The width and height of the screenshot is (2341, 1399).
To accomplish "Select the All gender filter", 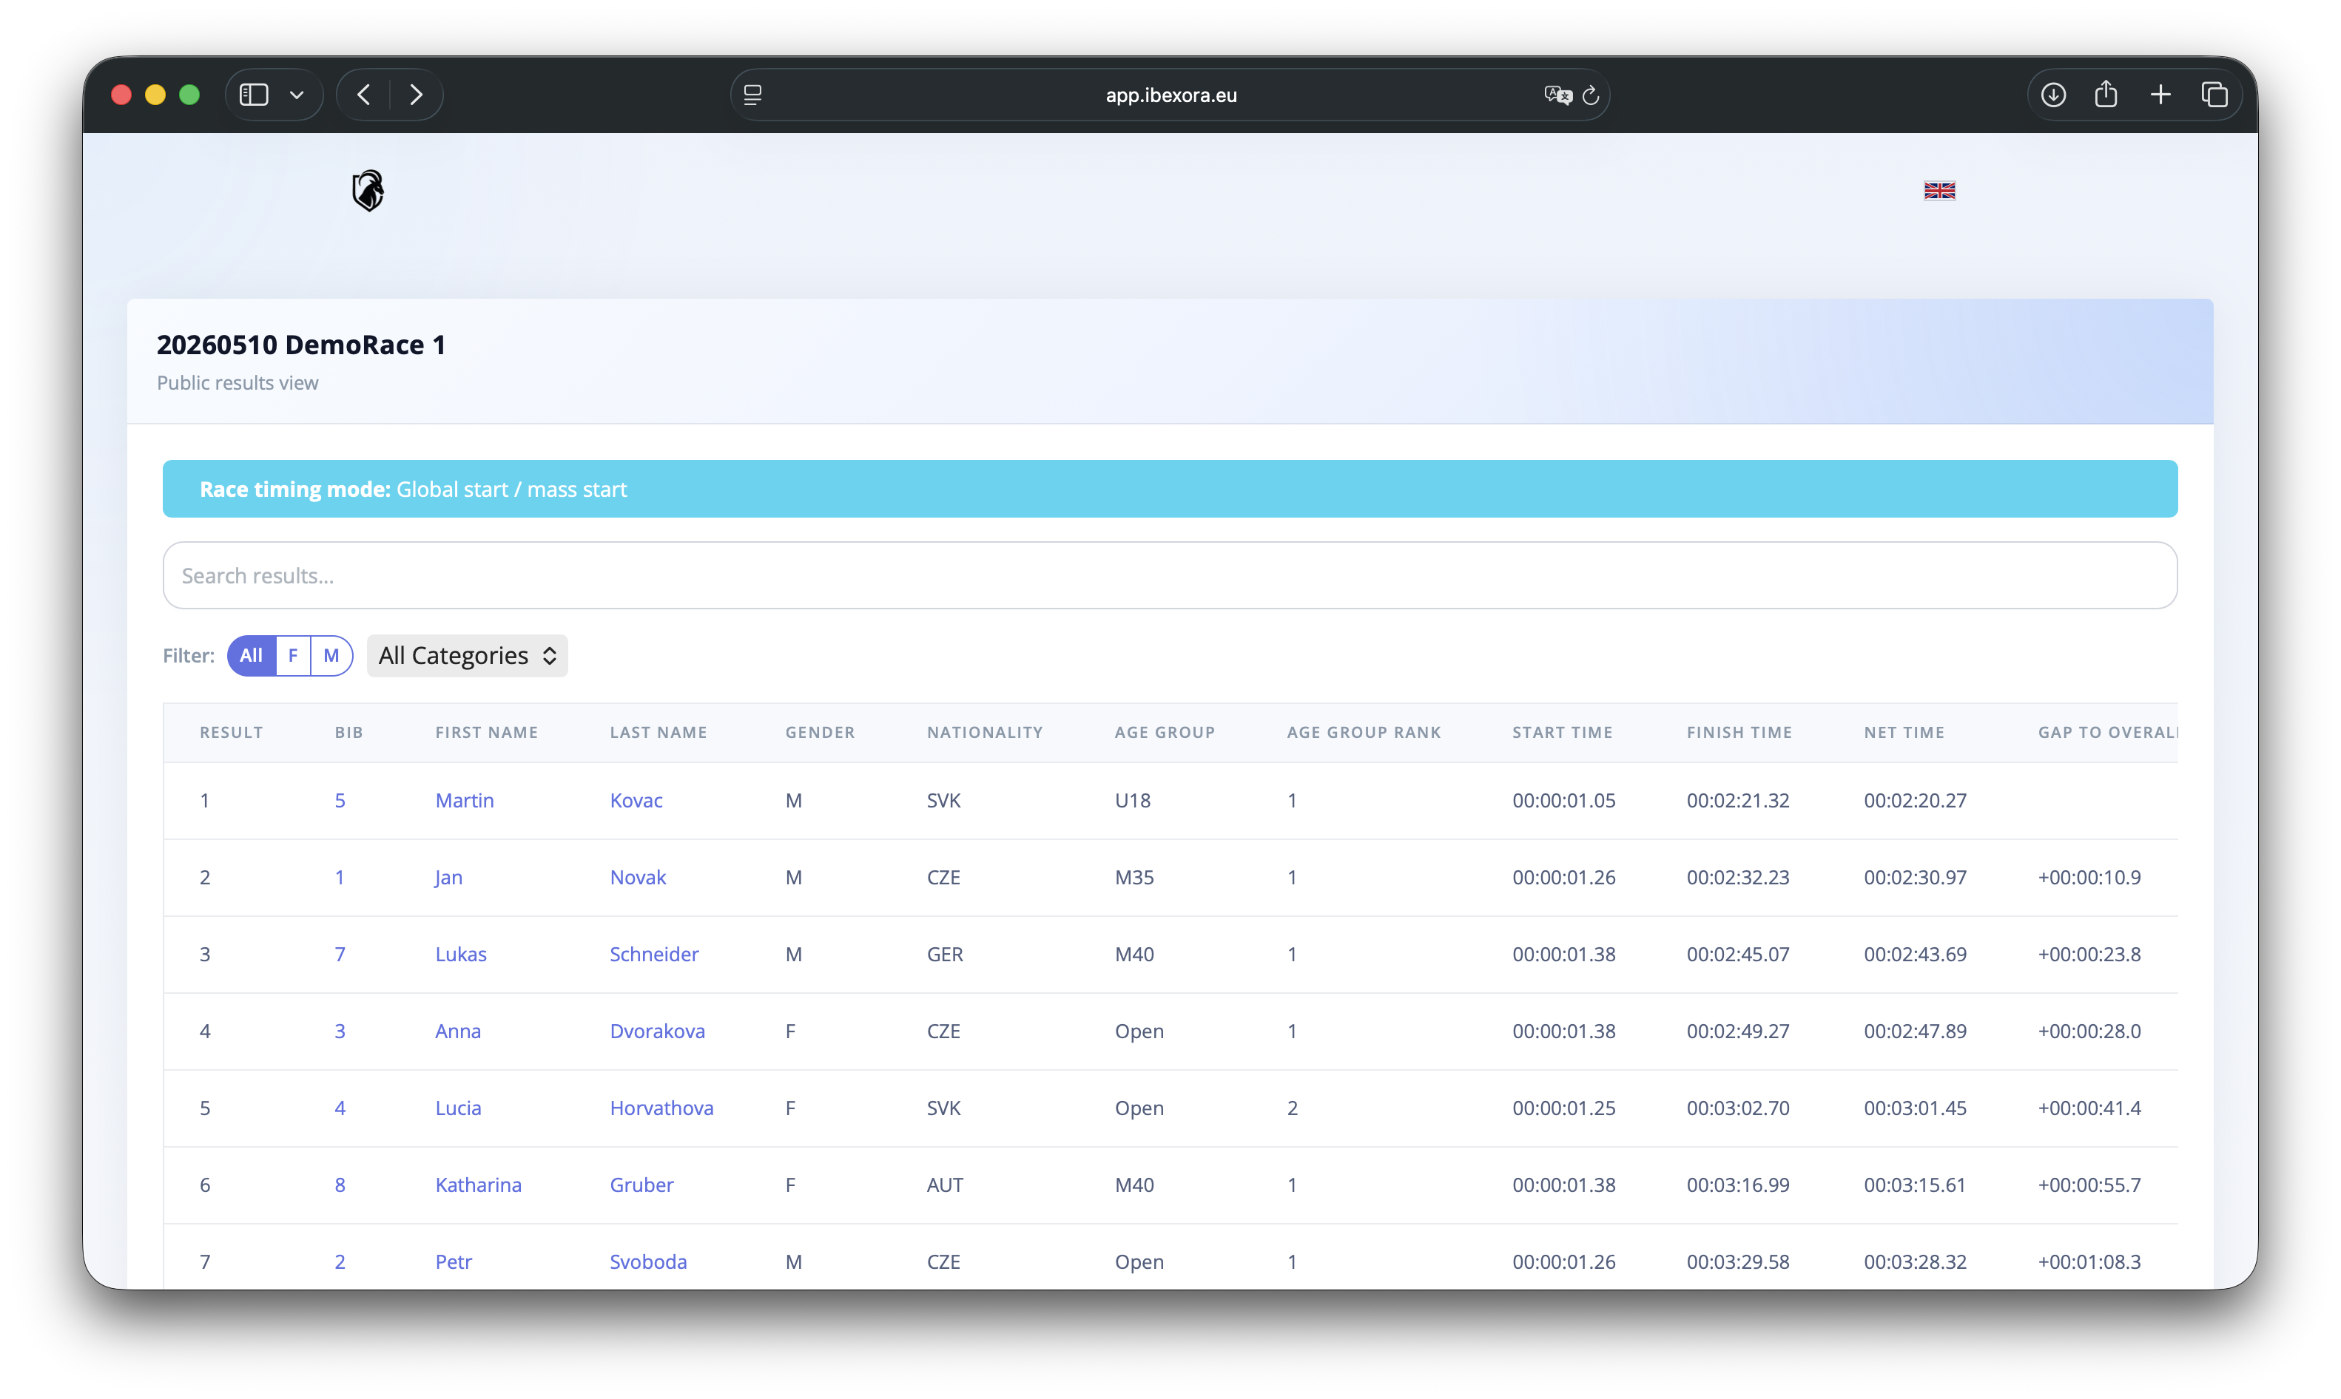I will click(251, 655).
